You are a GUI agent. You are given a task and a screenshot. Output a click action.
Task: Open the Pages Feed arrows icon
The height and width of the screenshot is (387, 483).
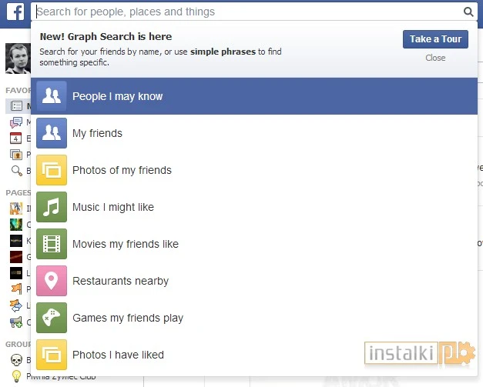16,305
